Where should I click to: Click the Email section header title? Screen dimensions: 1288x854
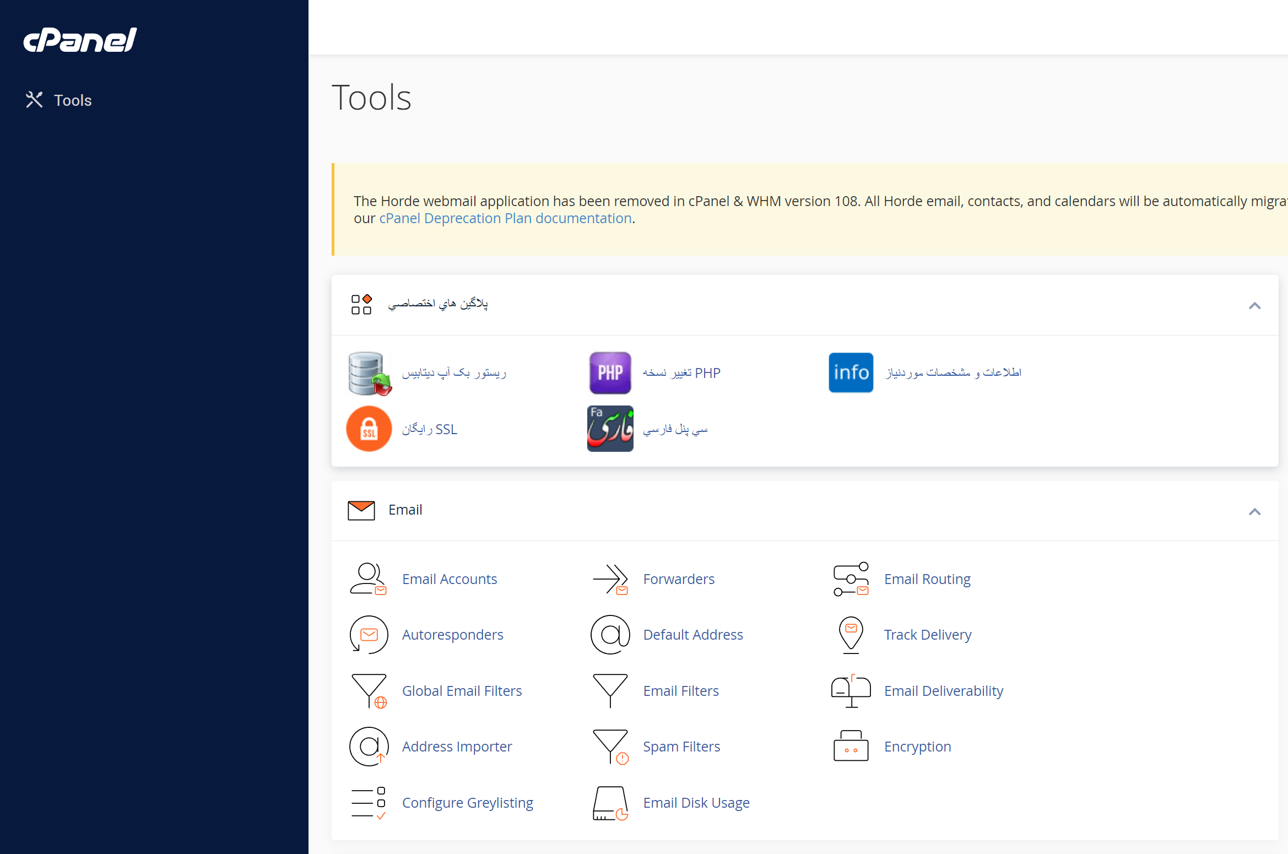click(x=405, y=510)
